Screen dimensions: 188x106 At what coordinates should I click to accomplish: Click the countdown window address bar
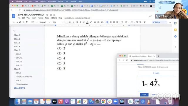click(155, 60)
